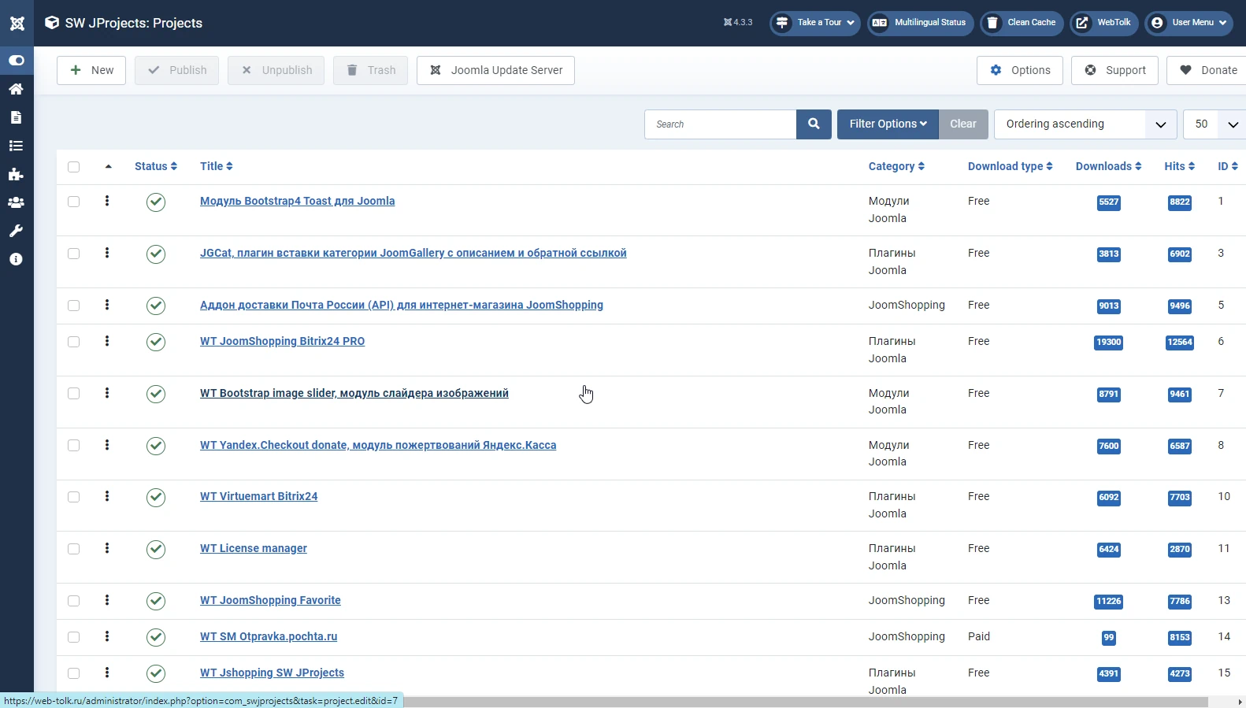Toggle the sidebar menu switch
1246x708 pixels.
tap(17, 61)
